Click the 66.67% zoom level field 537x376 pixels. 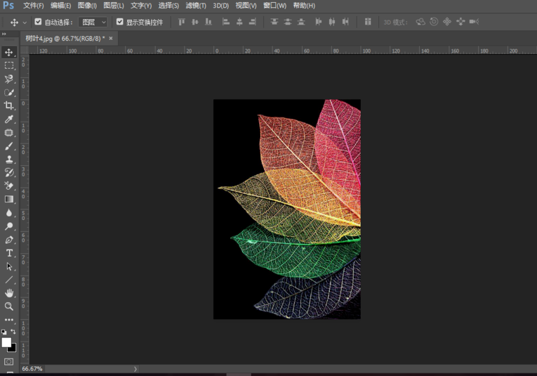[x=32, y=369]
